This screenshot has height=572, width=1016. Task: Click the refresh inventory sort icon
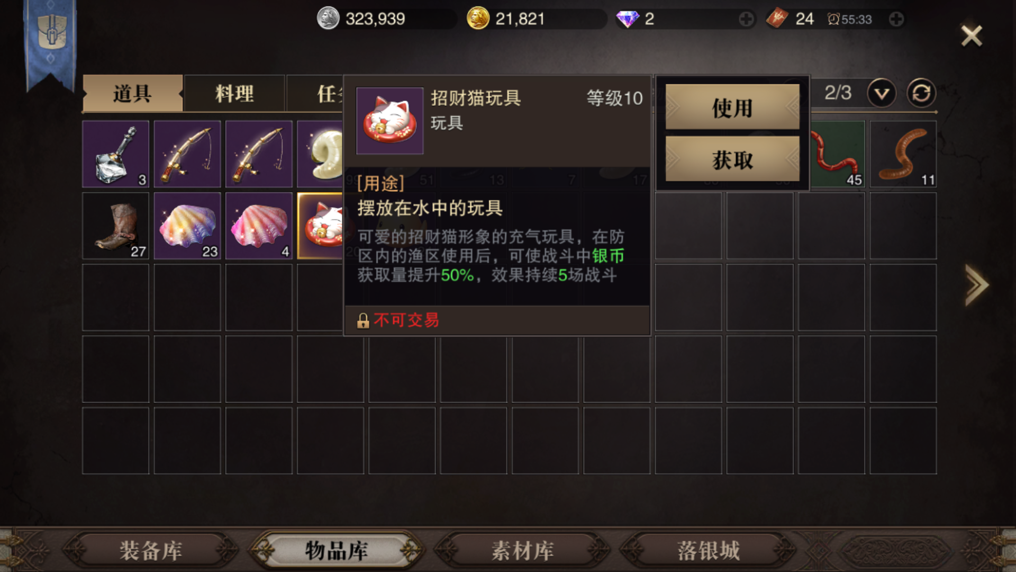921,93
